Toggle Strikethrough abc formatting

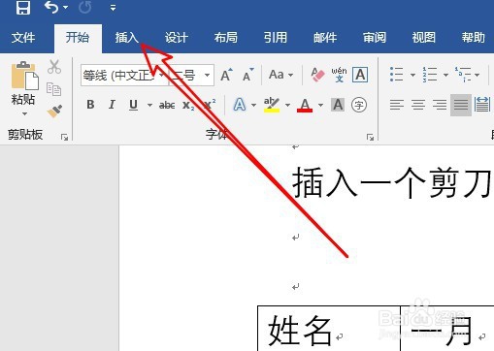167,105
